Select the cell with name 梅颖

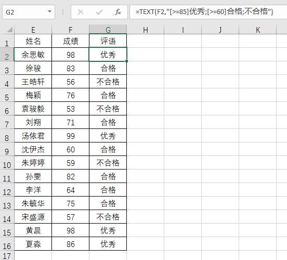(33, 95)
